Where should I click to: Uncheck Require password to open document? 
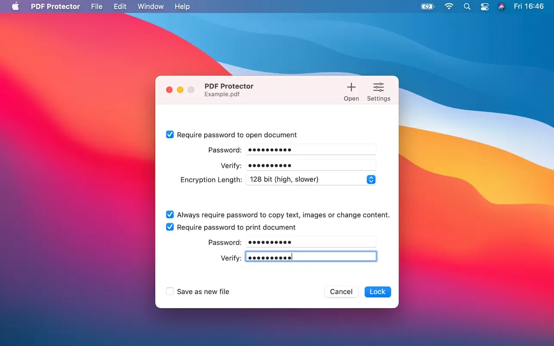click(170, 135)
